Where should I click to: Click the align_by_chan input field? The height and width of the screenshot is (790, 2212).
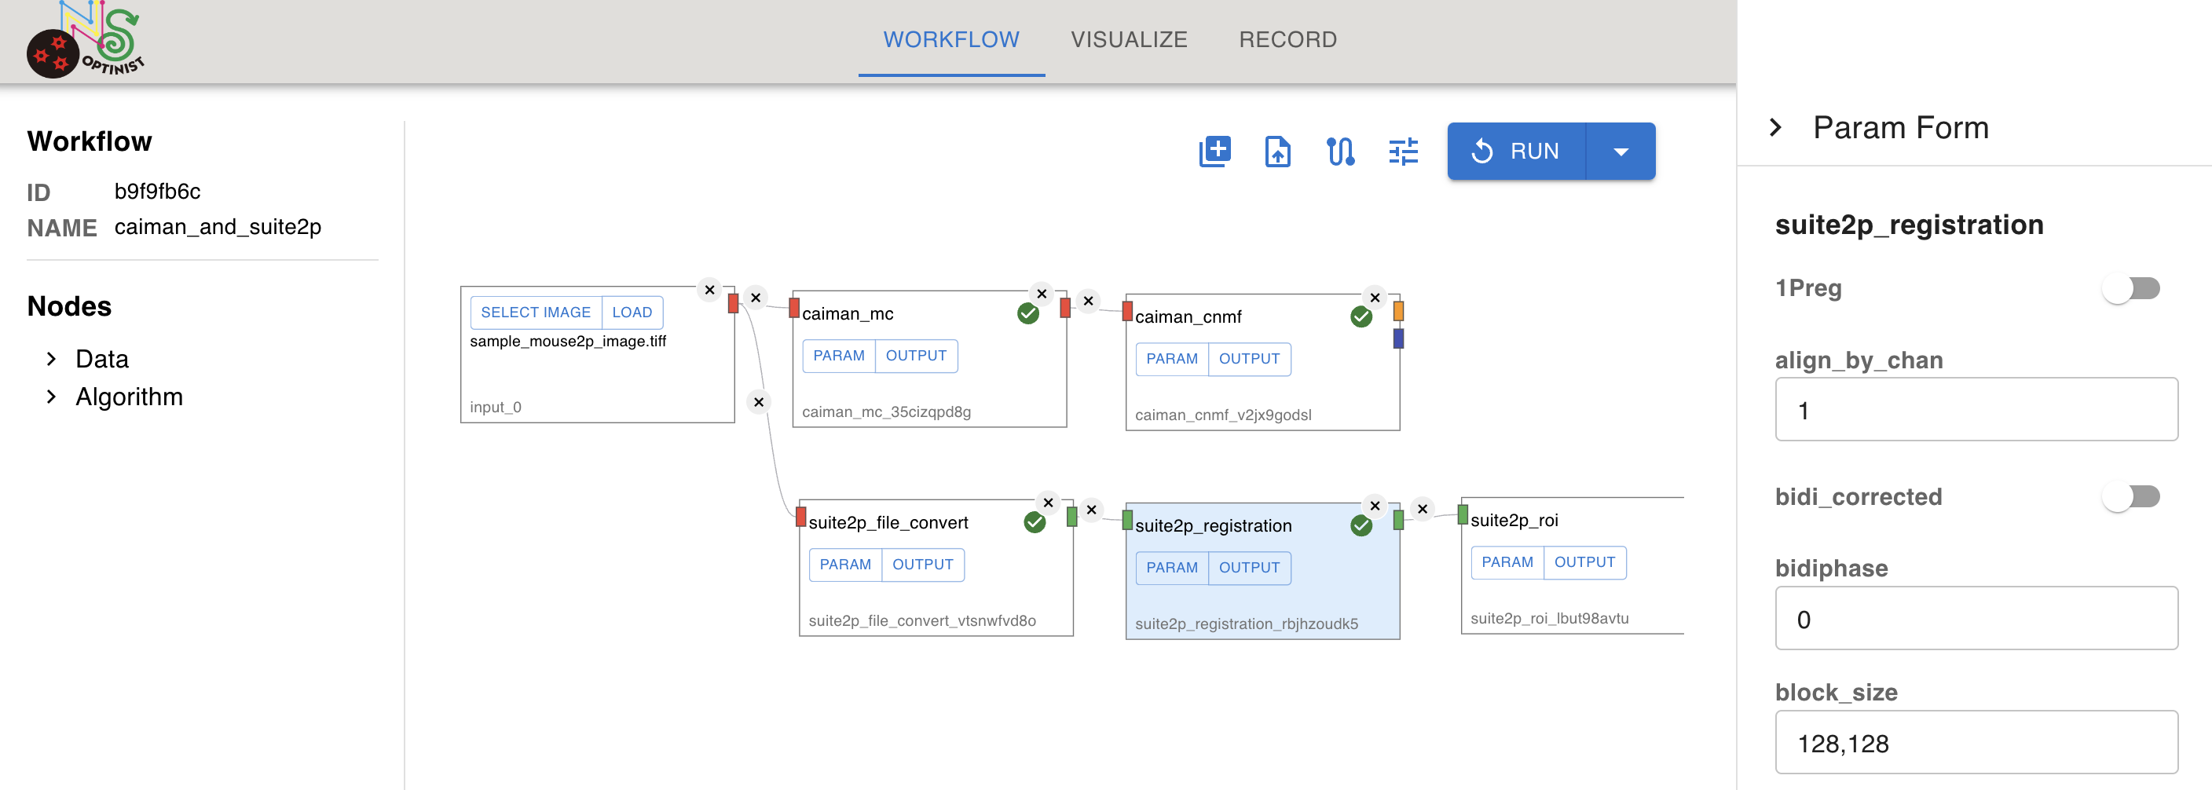(1976, 410)
